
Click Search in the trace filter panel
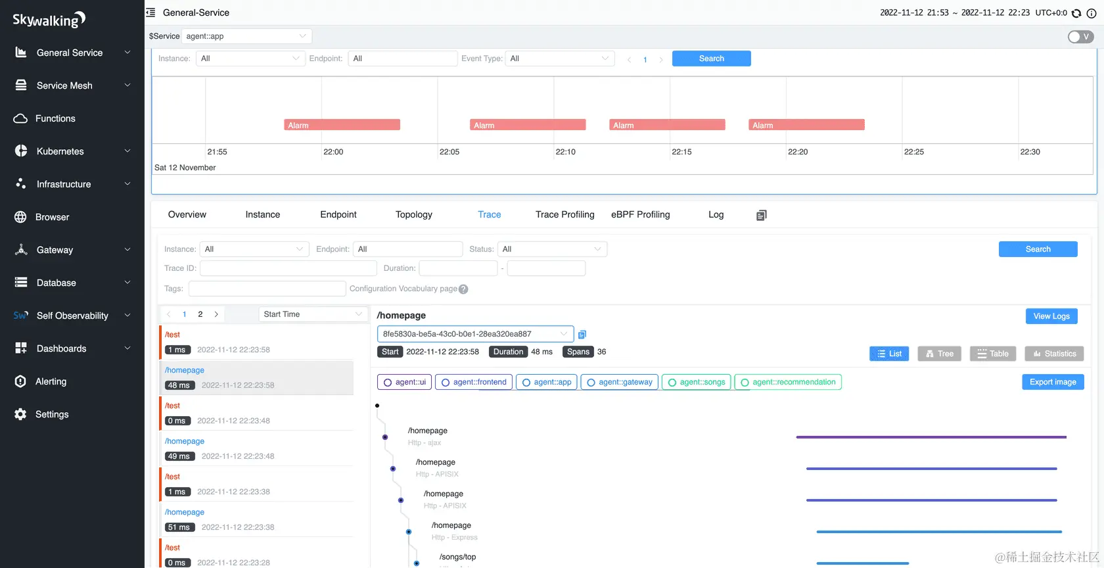(1038, 249)
